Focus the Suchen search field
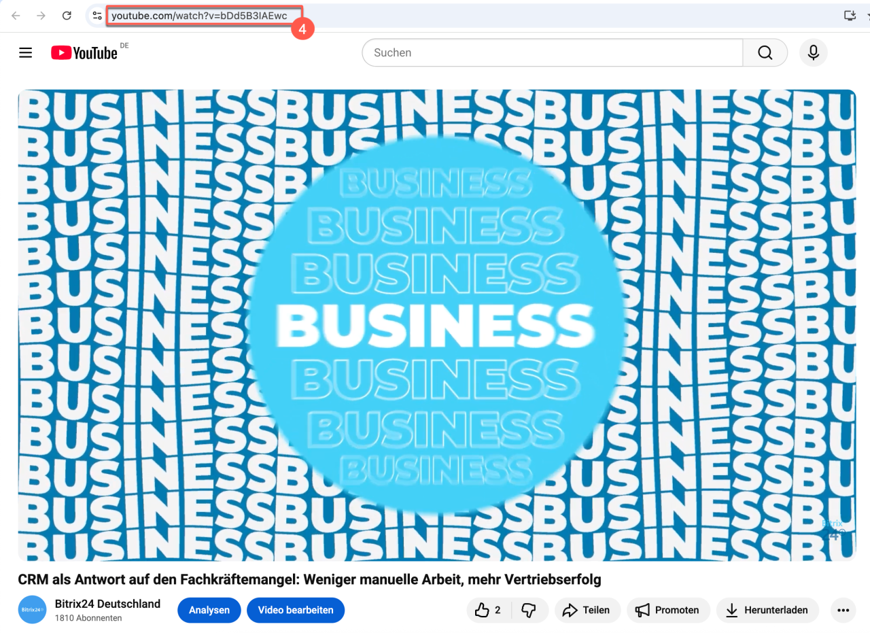870x633 pixels. click(553, 52)
